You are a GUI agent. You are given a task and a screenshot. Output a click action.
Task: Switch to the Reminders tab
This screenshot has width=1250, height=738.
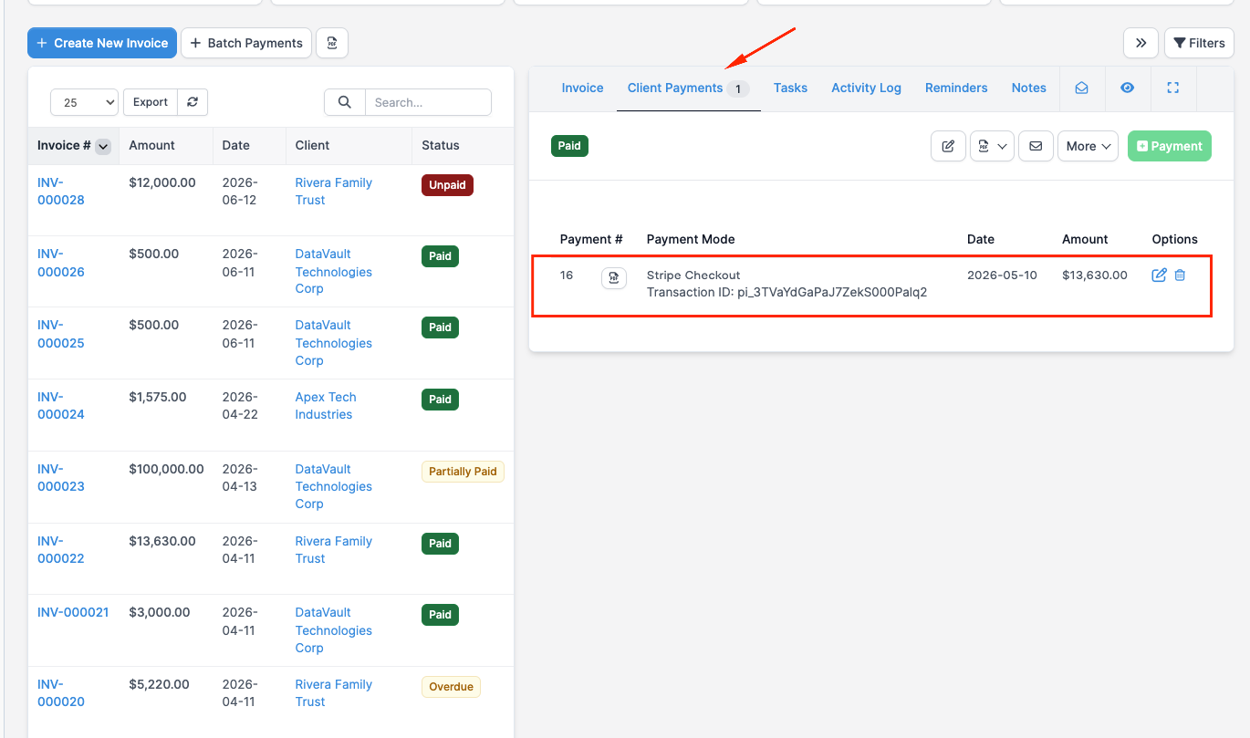click(956, 88)
